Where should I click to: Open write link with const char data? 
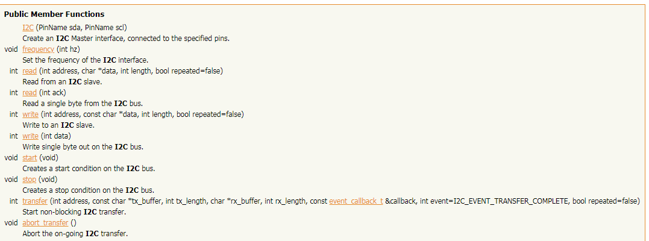click(30, 114)
